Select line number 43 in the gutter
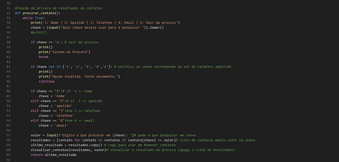 coord(8,67)
